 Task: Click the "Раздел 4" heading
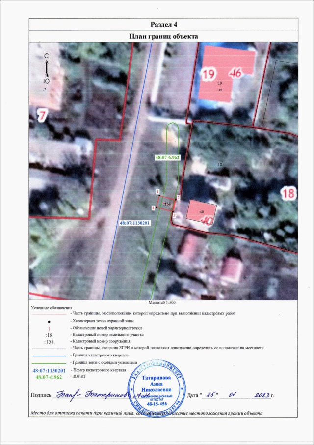pos(163,25)
